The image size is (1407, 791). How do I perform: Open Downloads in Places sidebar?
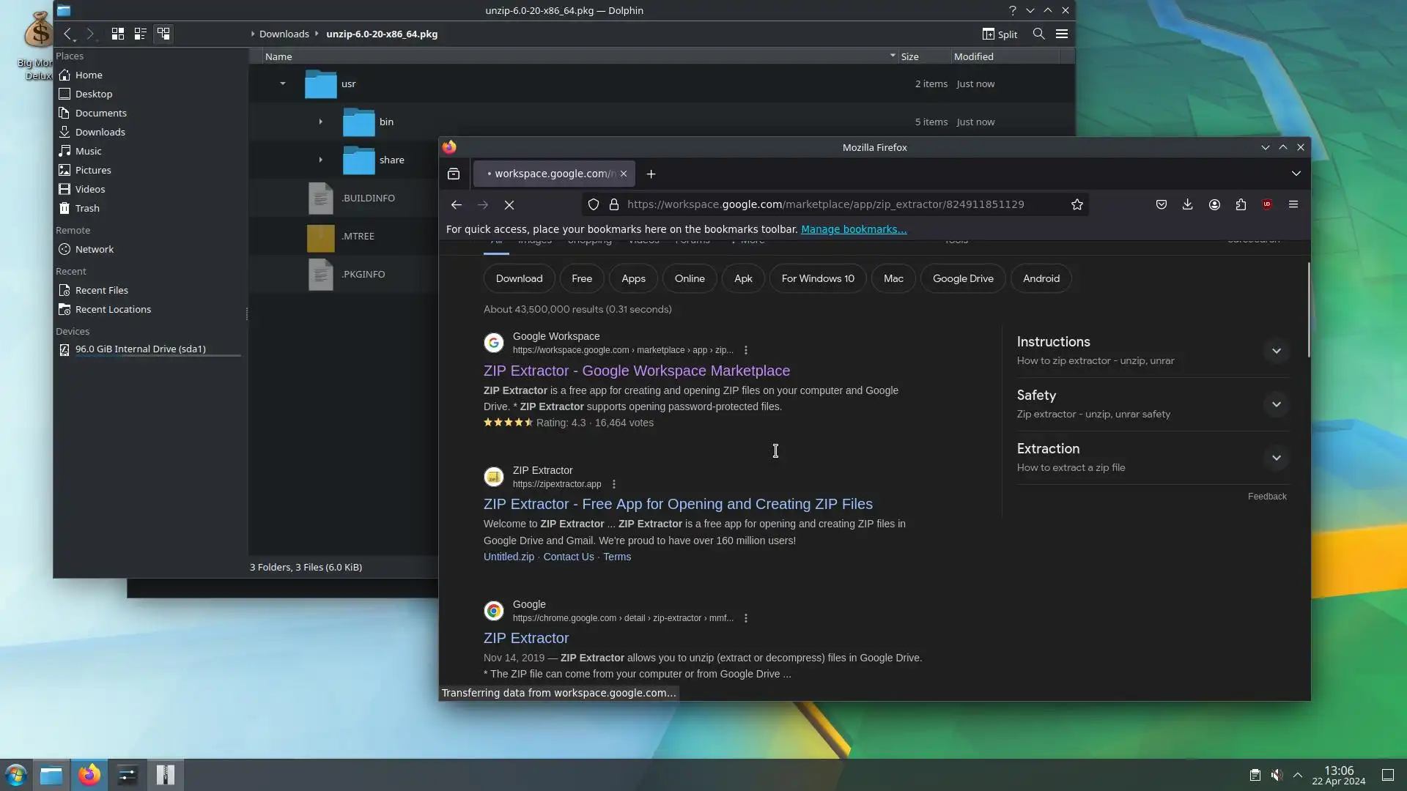pos(100,132)
